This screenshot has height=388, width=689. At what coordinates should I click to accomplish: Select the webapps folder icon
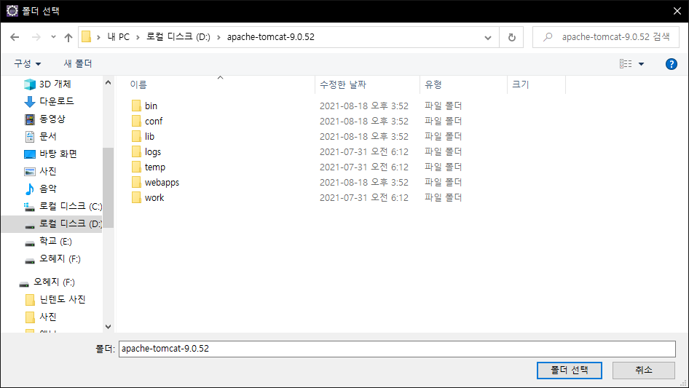[136, 183]
